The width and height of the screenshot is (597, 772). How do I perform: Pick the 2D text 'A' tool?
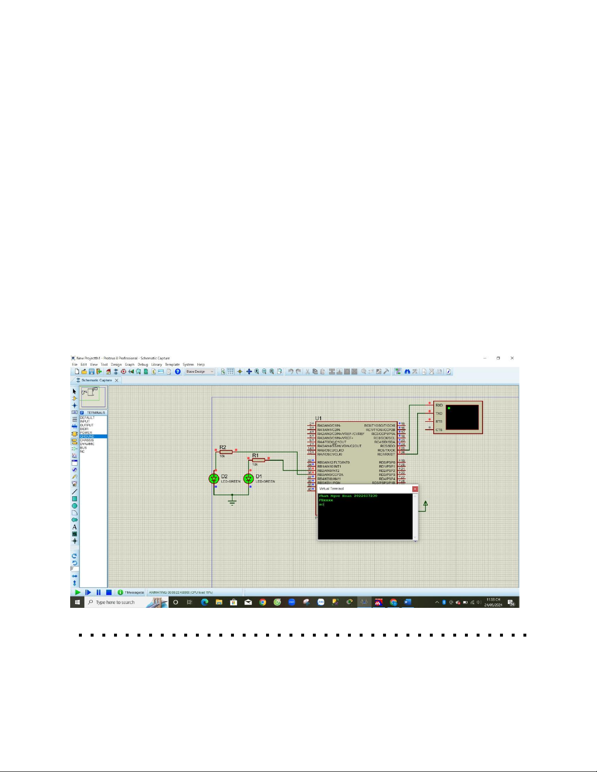75,527
